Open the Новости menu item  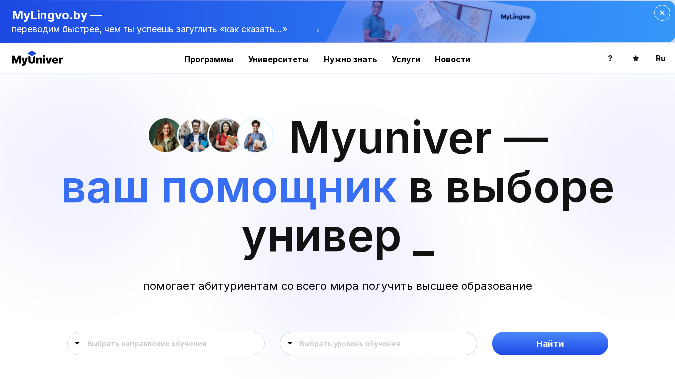(453, 59)
